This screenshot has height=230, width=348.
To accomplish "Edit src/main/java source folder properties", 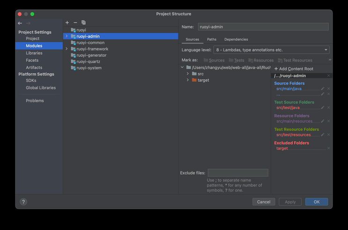I will coord(323,89).
